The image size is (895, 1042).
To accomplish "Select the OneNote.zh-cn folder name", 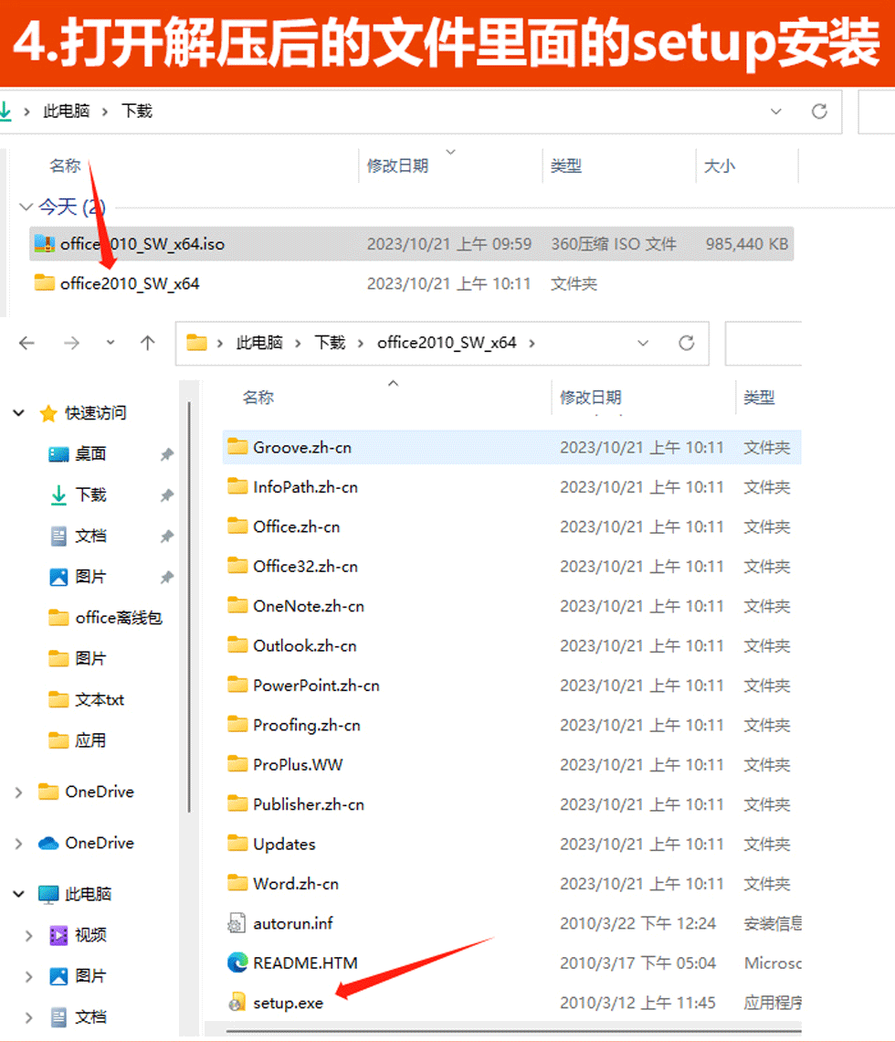I will coord(309,606).
